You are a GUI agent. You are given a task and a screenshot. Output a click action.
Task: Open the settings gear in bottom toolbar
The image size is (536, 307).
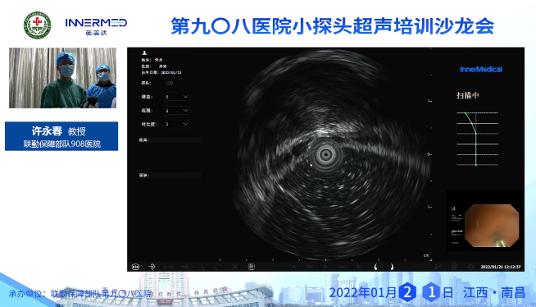[470, 267]
